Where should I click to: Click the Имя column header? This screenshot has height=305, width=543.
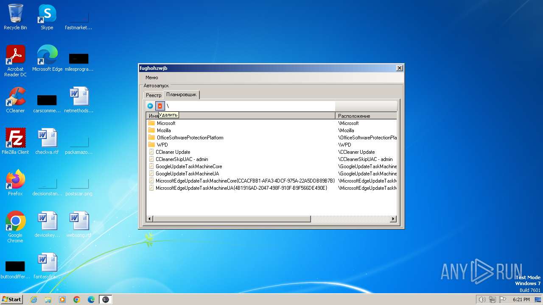click(241, 116)
